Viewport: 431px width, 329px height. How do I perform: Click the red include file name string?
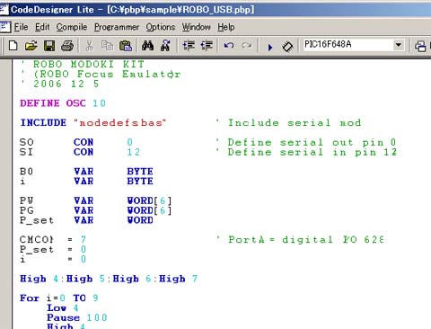pos(119,123)
